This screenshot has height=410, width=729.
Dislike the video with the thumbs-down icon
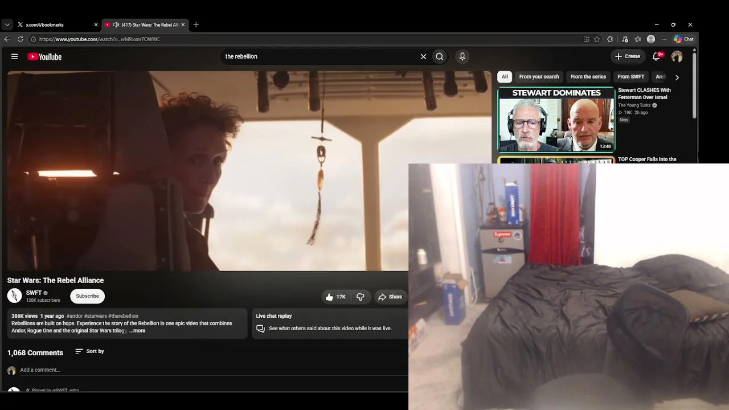[360, 297]
